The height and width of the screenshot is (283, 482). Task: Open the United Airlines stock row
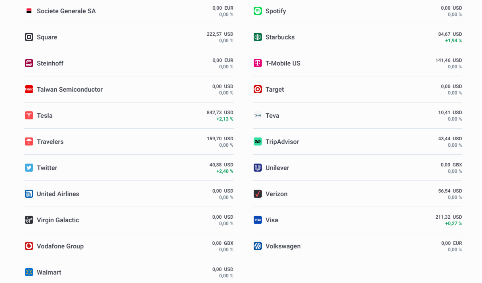tap(58, 194)
